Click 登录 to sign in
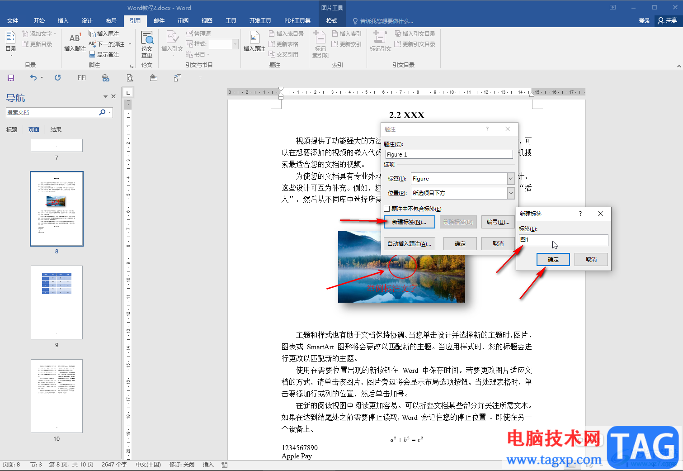Viewport: 683px width, 471px height. (x=644, y=21)
